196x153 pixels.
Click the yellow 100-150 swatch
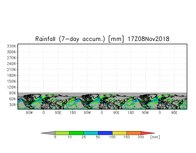click(119, 133)
